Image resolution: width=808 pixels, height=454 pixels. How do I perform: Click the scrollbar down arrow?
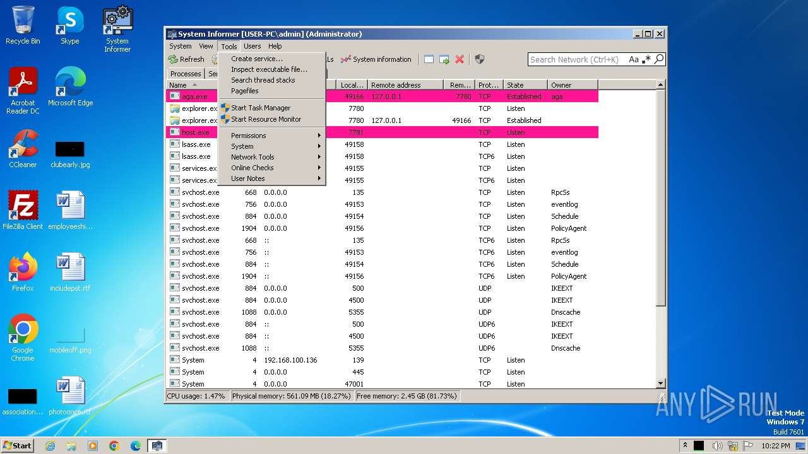pyautogui.click(x=661, y=383)
